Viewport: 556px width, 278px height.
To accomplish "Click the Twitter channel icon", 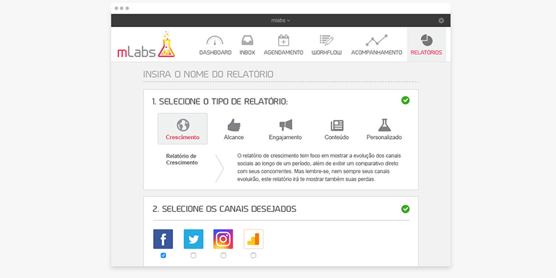I will pos(193,239).
